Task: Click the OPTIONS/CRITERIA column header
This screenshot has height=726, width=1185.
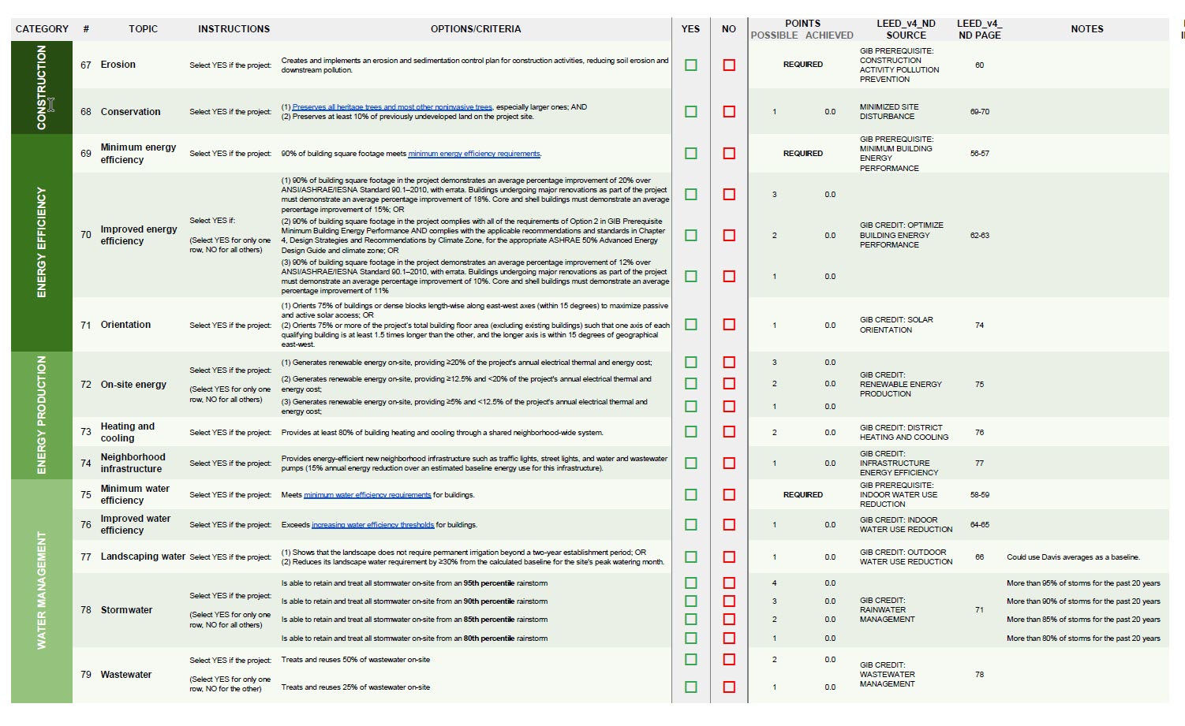Action: tap(475, 29)
